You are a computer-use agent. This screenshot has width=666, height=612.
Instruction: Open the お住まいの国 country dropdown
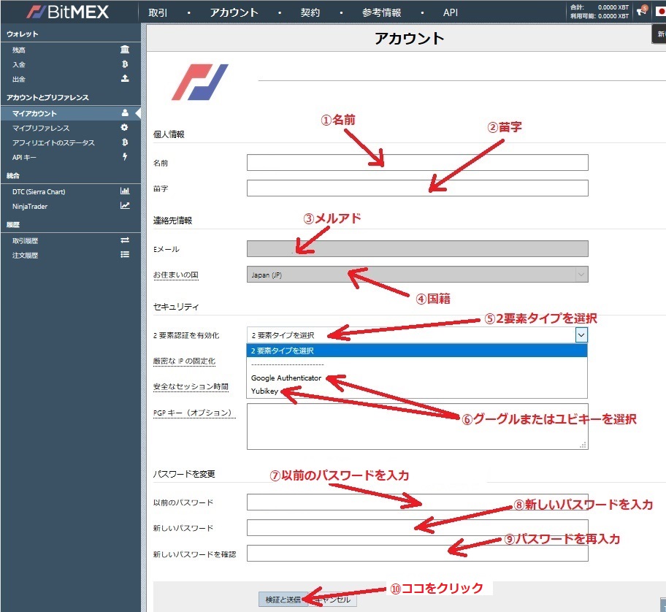(417, 275)
